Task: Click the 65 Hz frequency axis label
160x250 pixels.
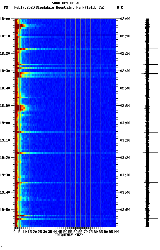Action: [x=80, y=232]
